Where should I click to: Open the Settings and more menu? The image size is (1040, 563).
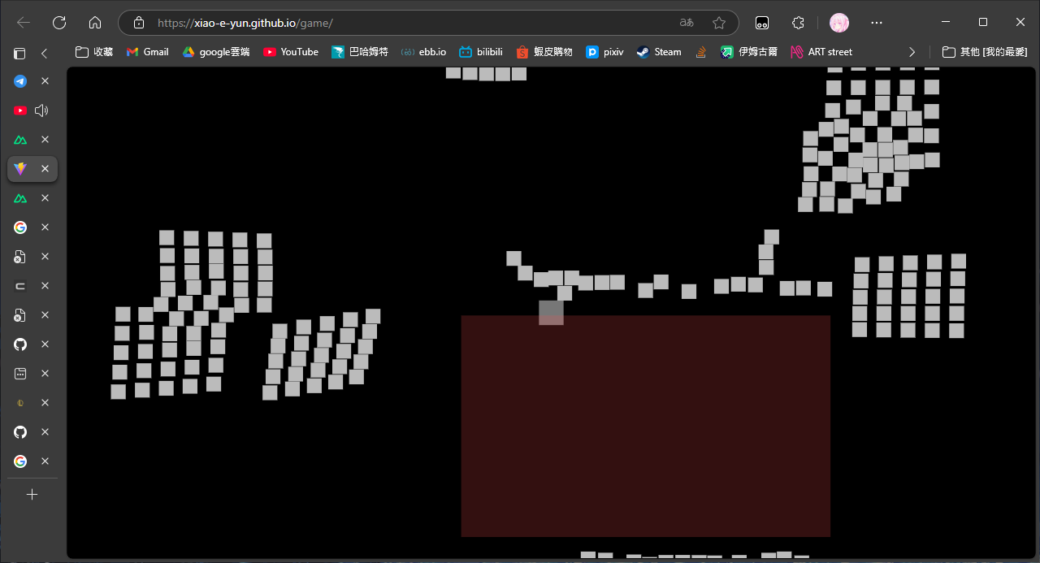[x=876, y=23]
